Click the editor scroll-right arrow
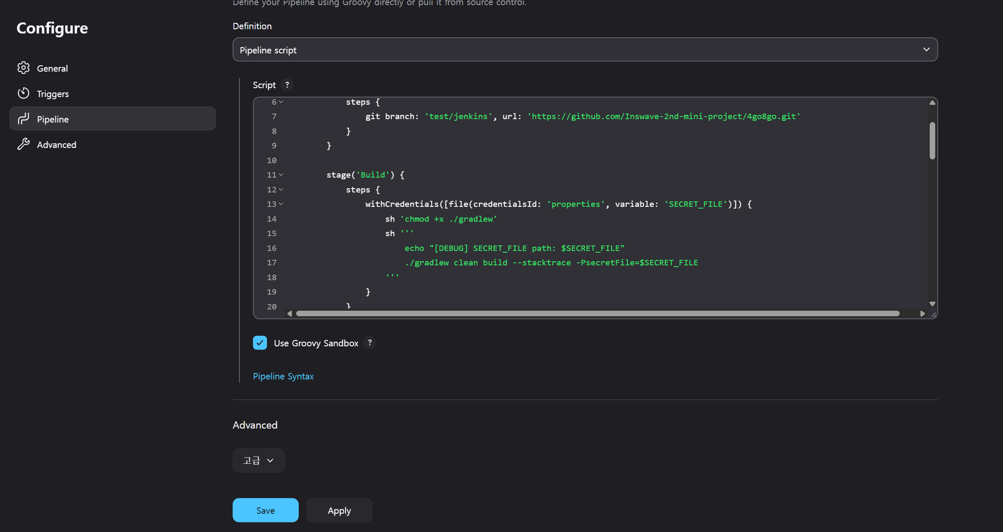The height and width of the screenshot is (532, 1003). point(922,314)
